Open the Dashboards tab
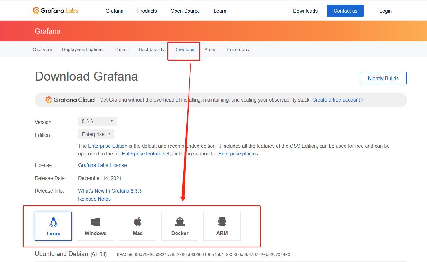Image resolution: width=427 pixels, height=262 pixels. pos(151,50)
